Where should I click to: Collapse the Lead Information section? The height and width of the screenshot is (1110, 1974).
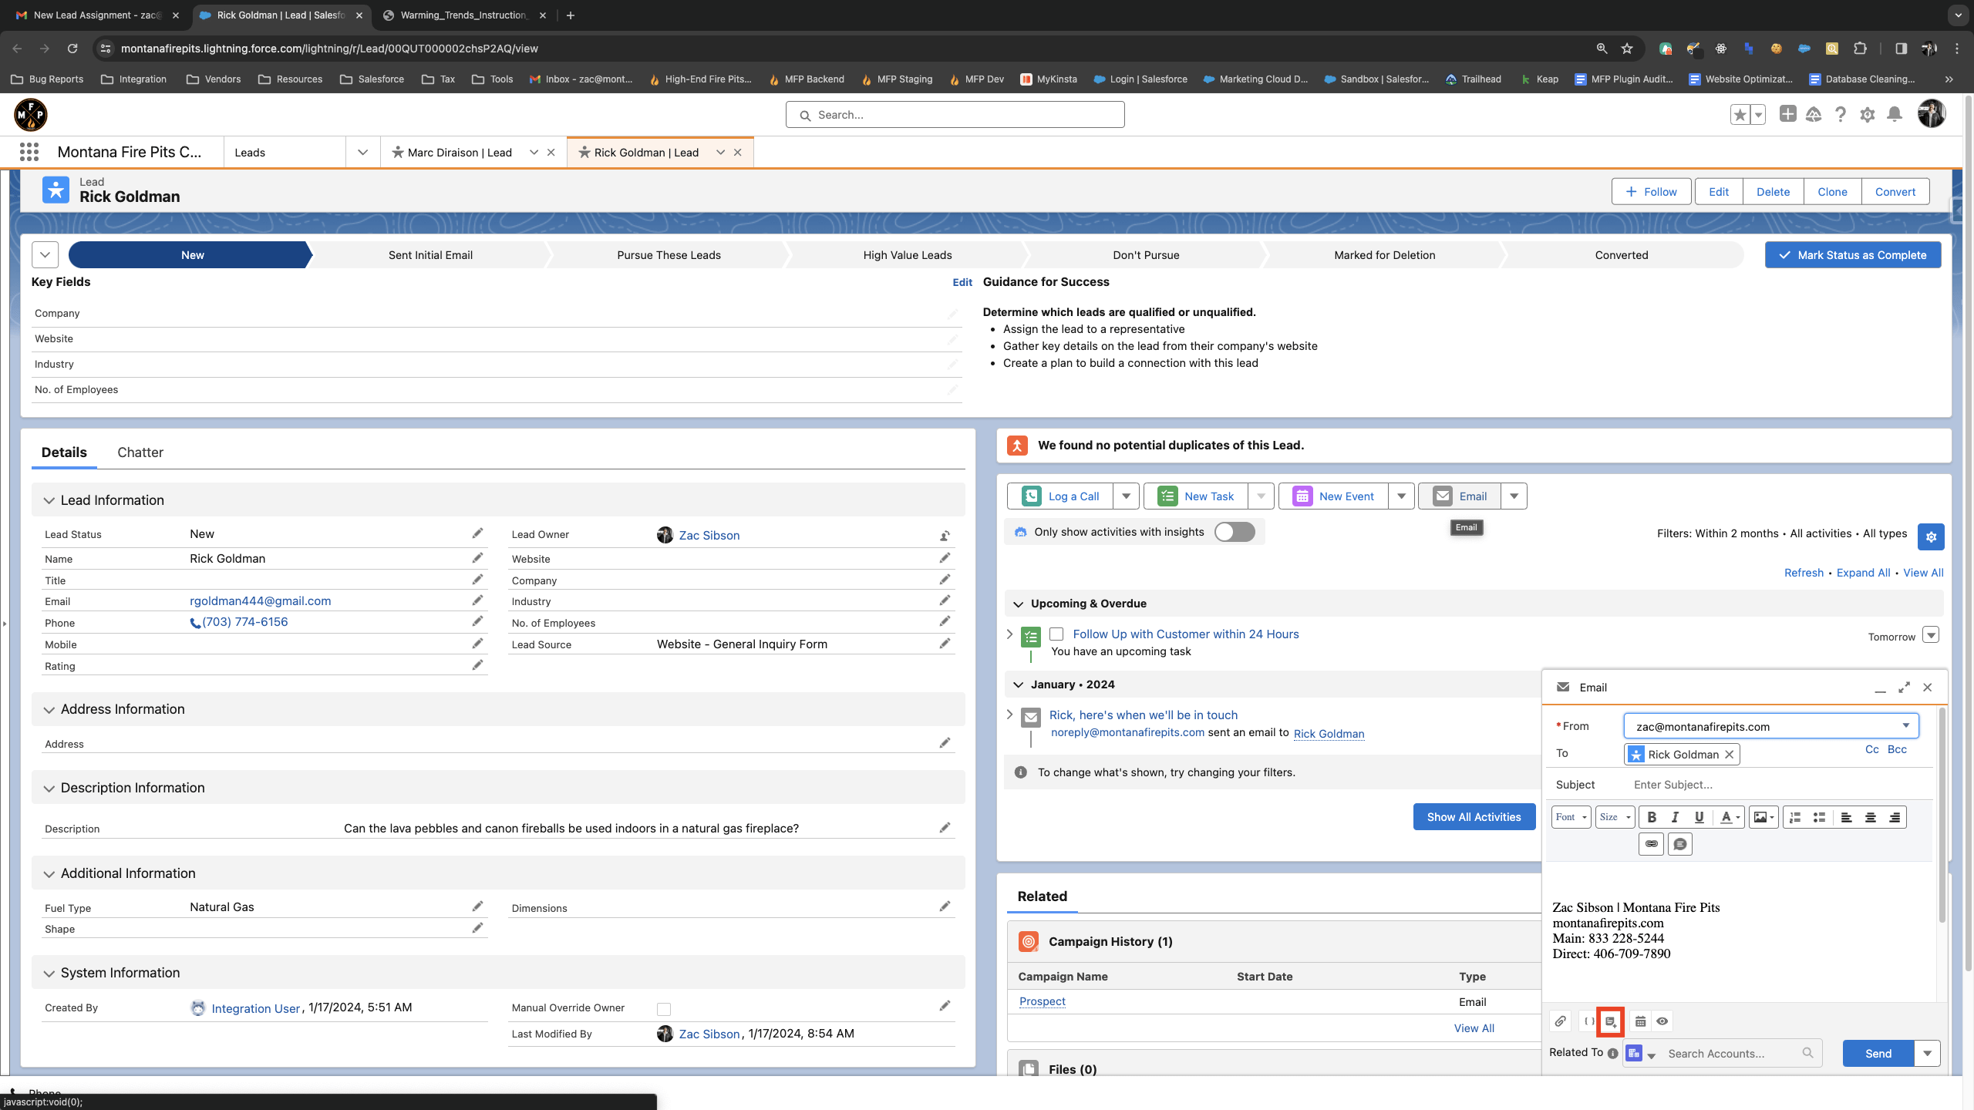point(49,500)
